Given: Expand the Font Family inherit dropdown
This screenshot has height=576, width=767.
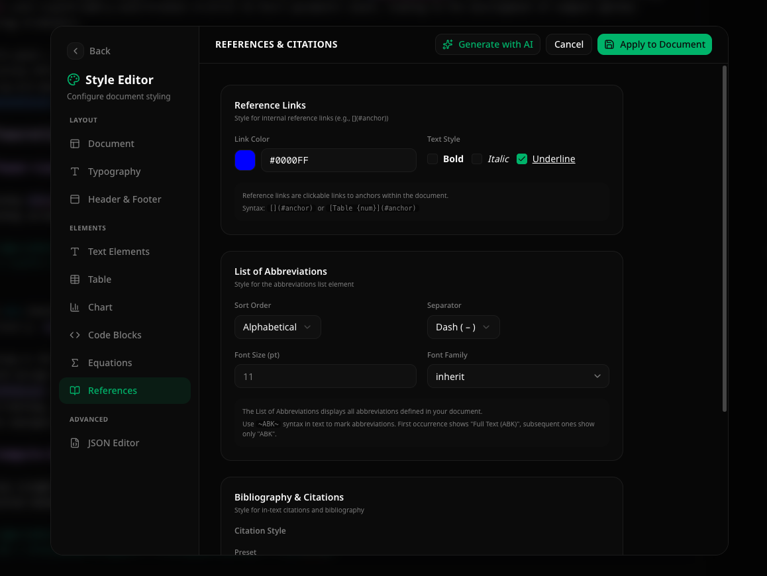Looking at the screenshot, I should click(x=518, y=376).
